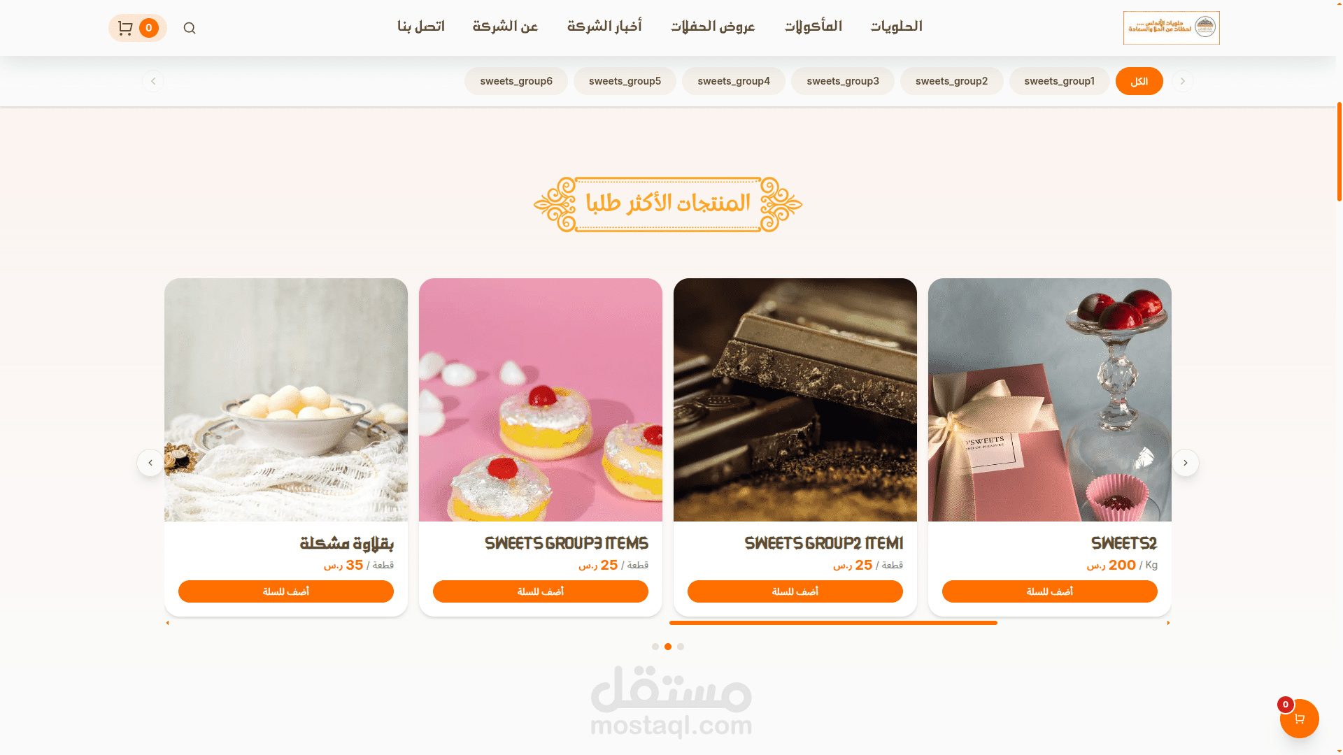Open the floating orange cart button
This screenshot has width=1343, height=755.
1299,719
